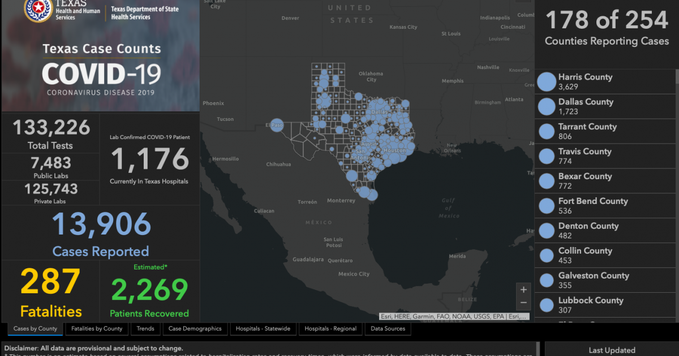Click the 2,269 Patients Recovered figure
The width and height of the screenshot is (679, 356).
point(149,289)
